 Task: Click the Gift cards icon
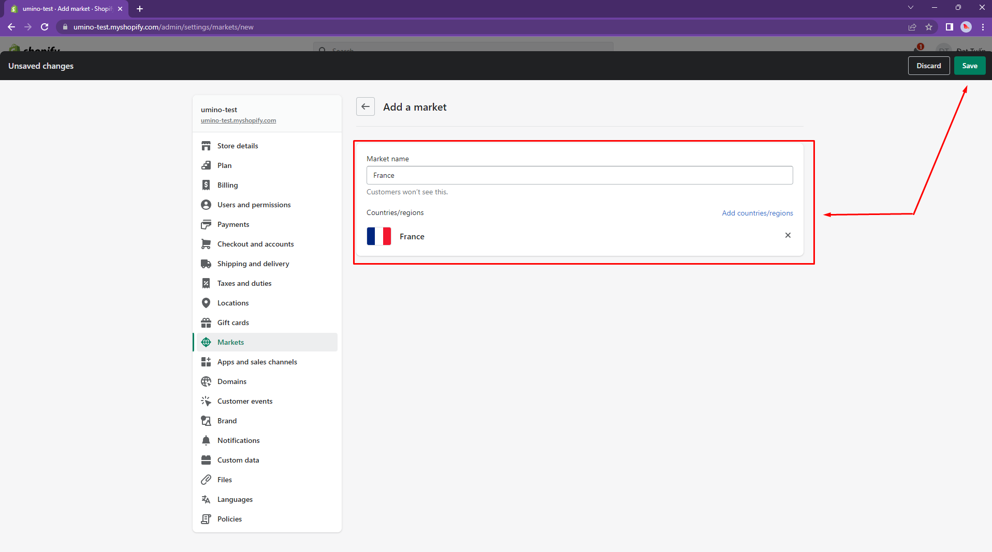click(206, 323)
